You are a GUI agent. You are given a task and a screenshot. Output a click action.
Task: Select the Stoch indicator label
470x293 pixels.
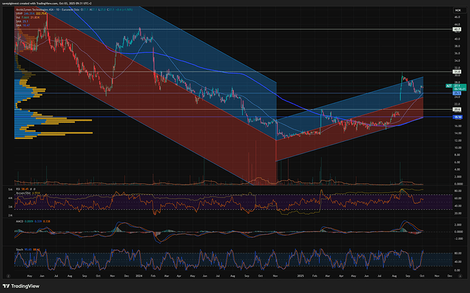[x=19, y=249]
